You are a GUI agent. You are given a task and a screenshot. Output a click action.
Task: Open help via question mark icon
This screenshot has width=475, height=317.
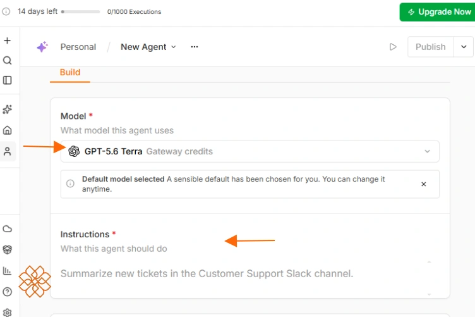coord(8,292)
